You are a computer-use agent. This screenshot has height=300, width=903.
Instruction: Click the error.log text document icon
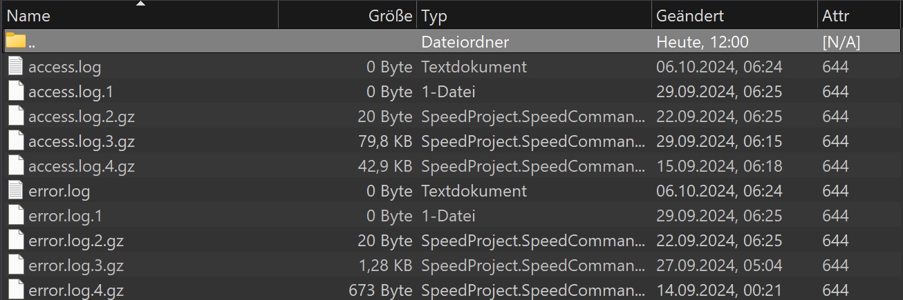[x=16, y=191]
